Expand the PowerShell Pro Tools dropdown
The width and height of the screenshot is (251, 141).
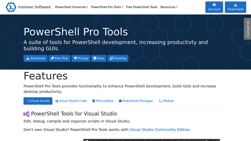107,7
